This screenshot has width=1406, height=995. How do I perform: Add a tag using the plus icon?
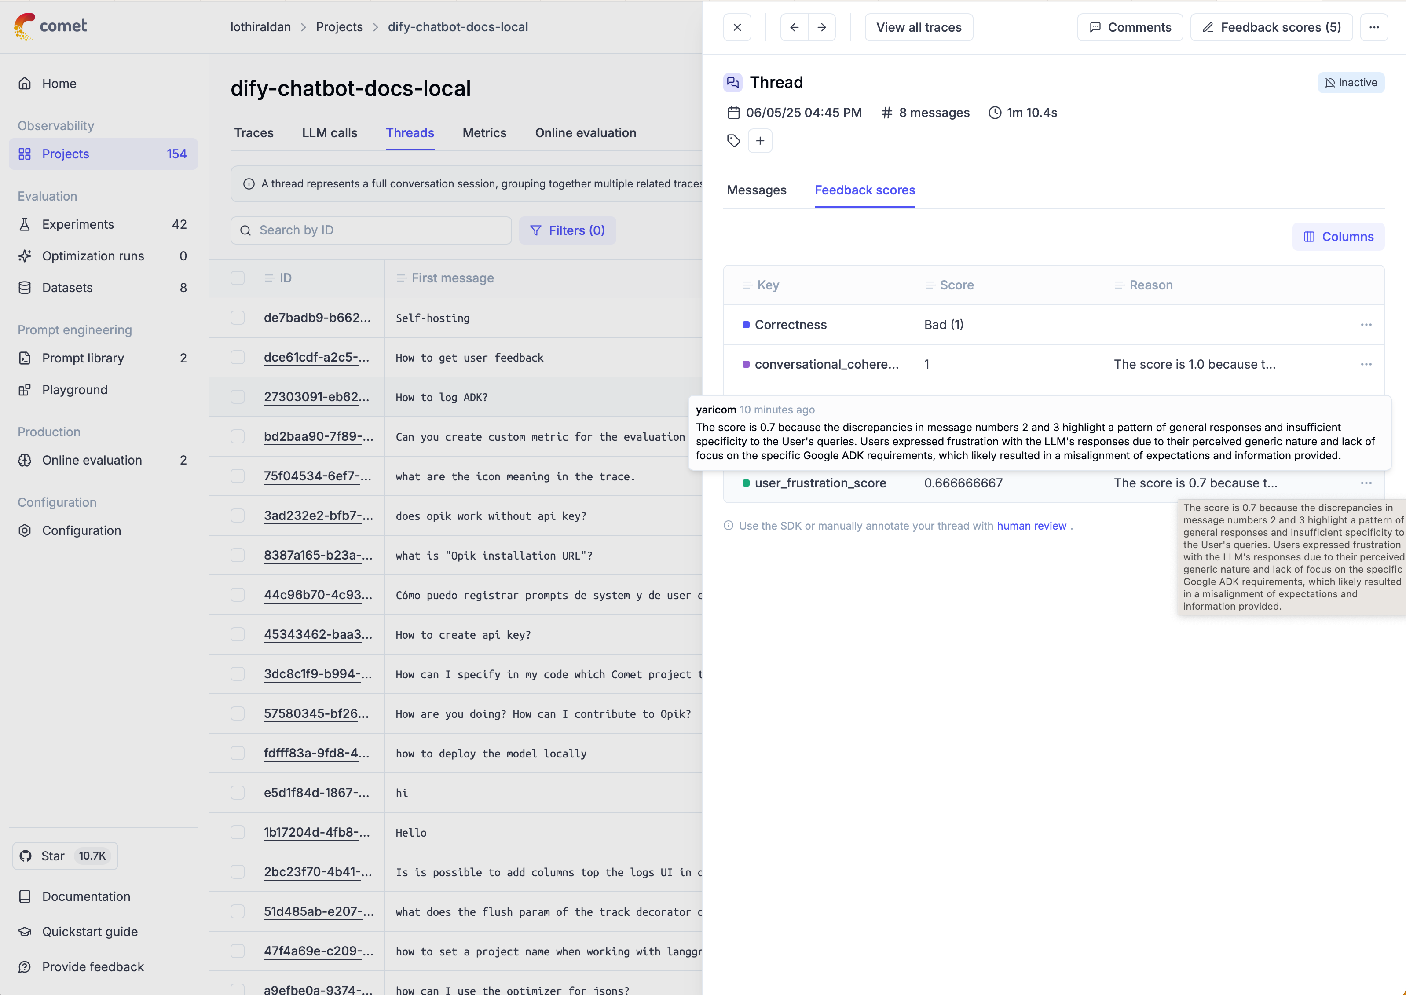pos(760,140)
